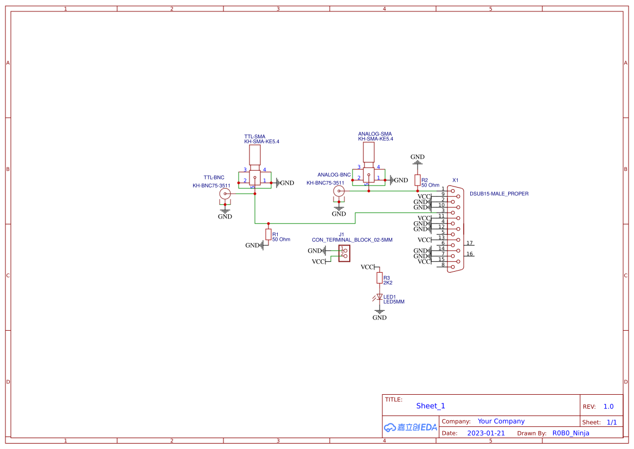Select the Sheet_1 title text
The image size is (634, 449).
pyautogui.click(x=430, y=406)
